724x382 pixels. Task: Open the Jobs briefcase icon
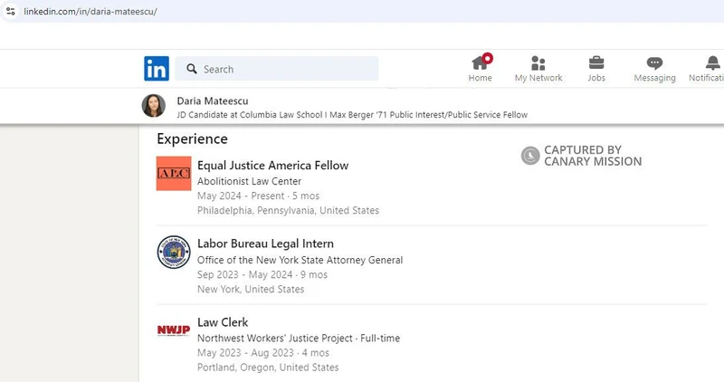point(596,62)
